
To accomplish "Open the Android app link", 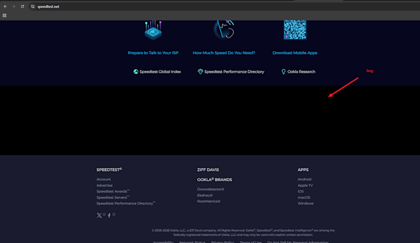I will coord(304,179).
